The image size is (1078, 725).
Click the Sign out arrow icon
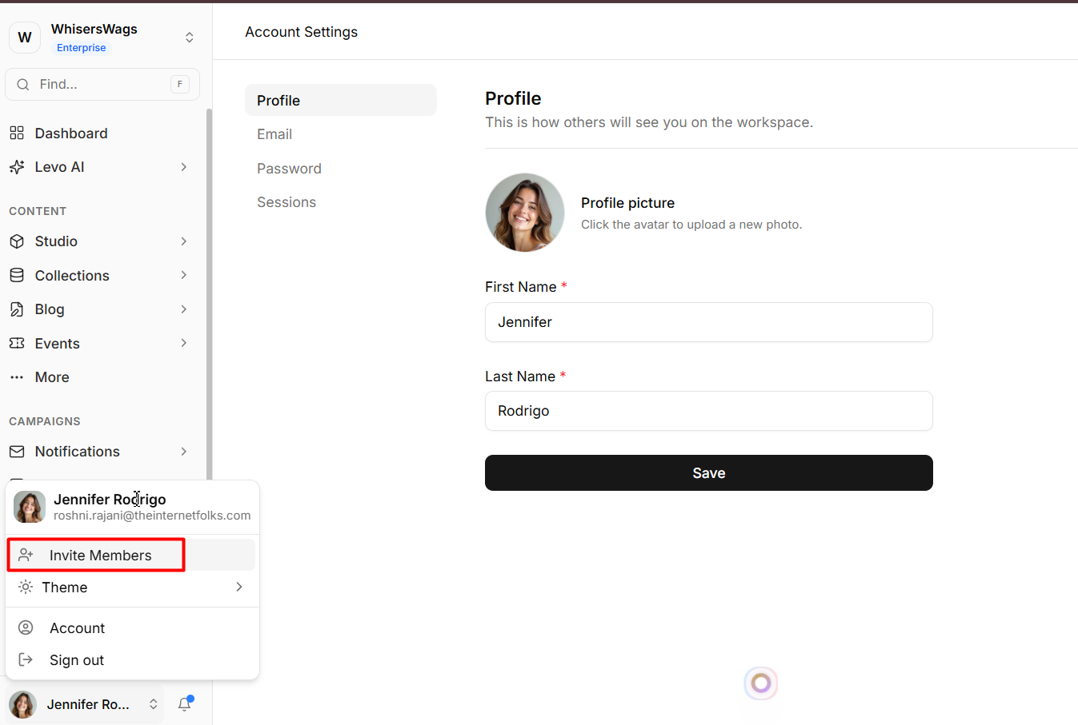click(x=26, y=659)
